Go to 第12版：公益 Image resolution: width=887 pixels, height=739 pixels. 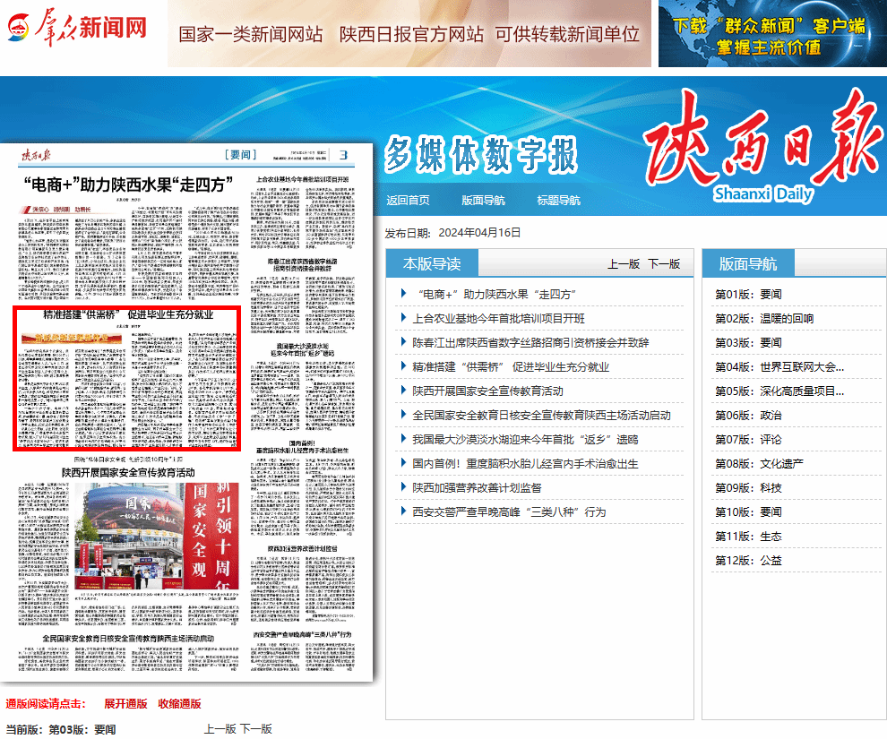coord(748,561)
